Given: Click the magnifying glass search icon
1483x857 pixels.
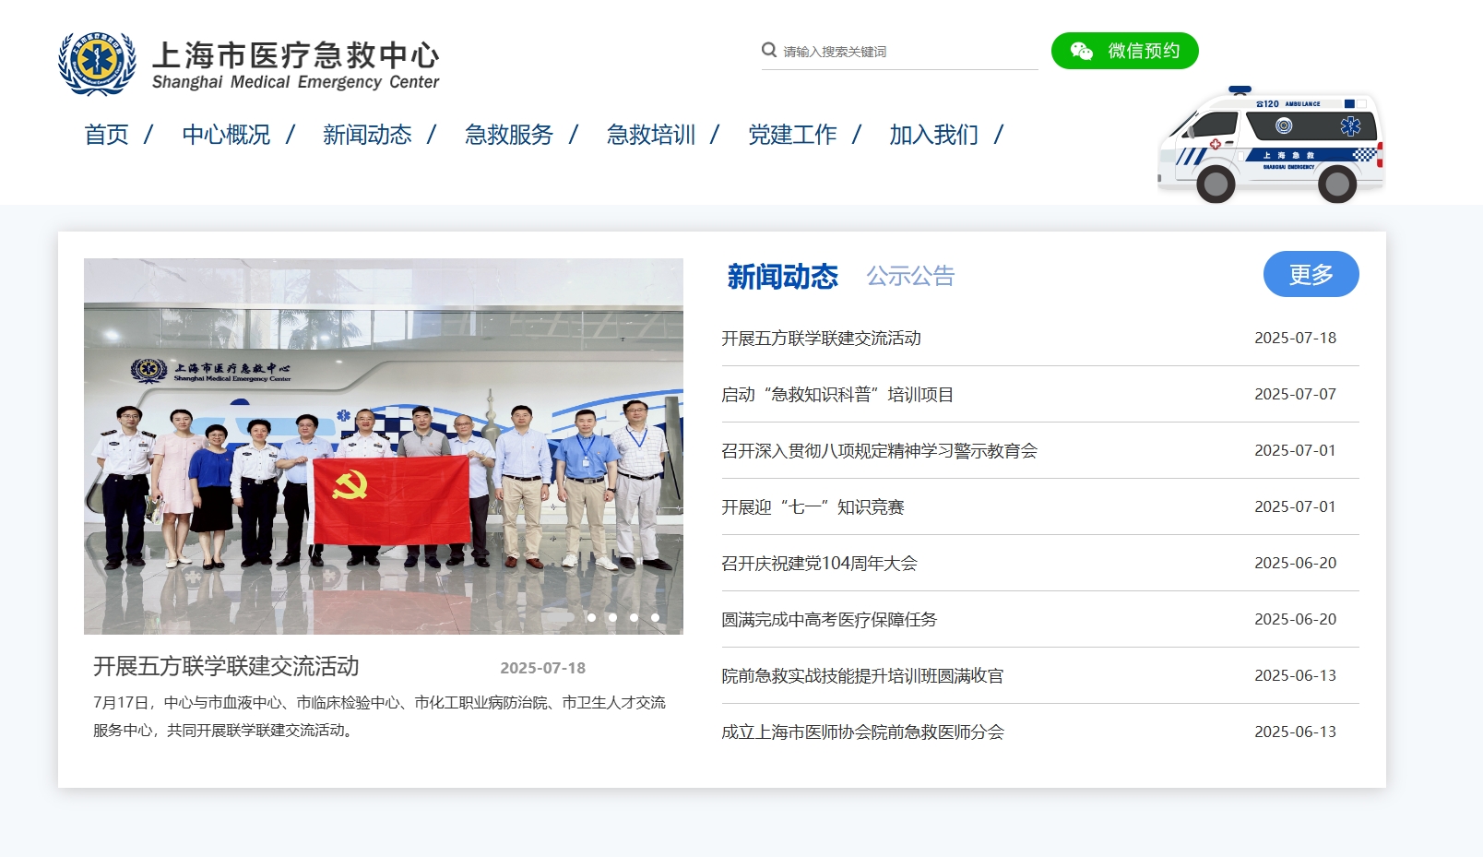Looking at the screenshot, I should tap(768, 50).
